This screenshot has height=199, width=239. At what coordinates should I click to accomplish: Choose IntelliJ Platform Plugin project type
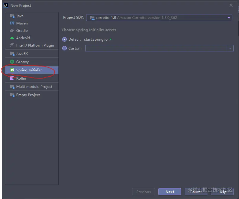point(32,45)
